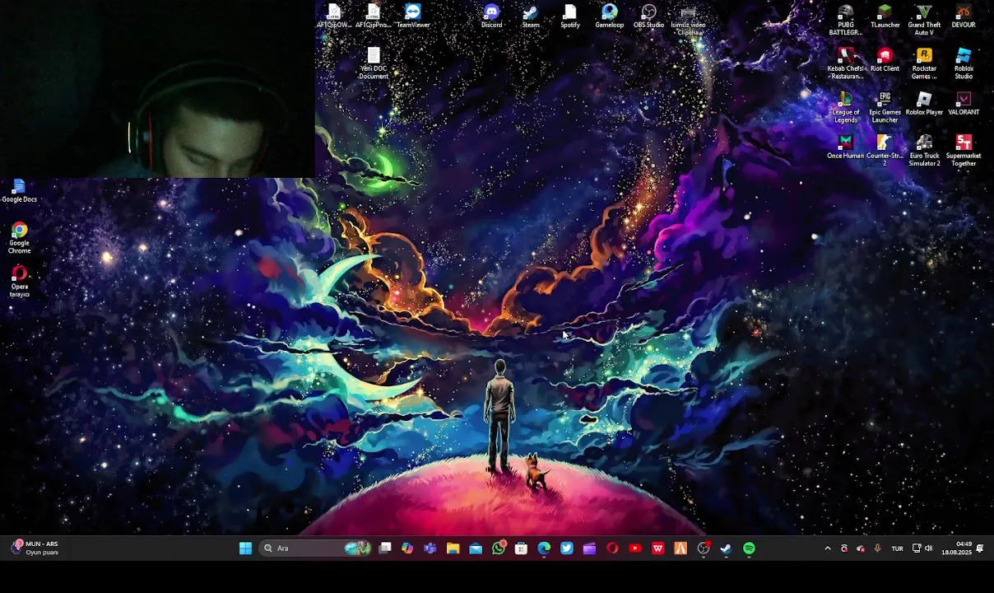The width and height of the screenshot is (994, 593).
Task: Select the VALORANT desktop shortcut
Action: pyautogui.click(x=964, y=104)
